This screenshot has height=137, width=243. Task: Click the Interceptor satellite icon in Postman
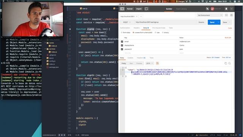(x=207, y=9)
